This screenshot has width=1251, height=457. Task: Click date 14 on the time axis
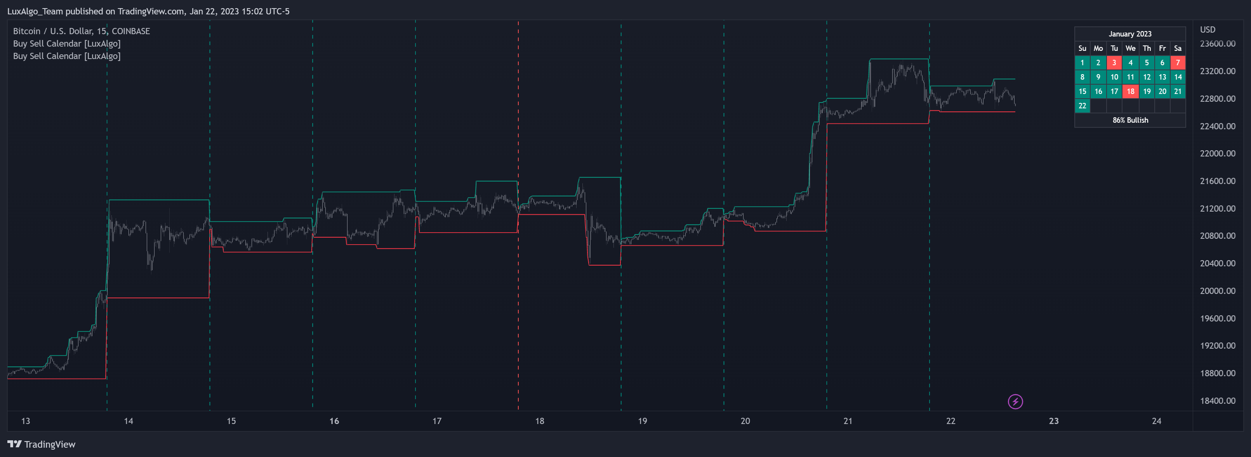(x=128, y=421)
